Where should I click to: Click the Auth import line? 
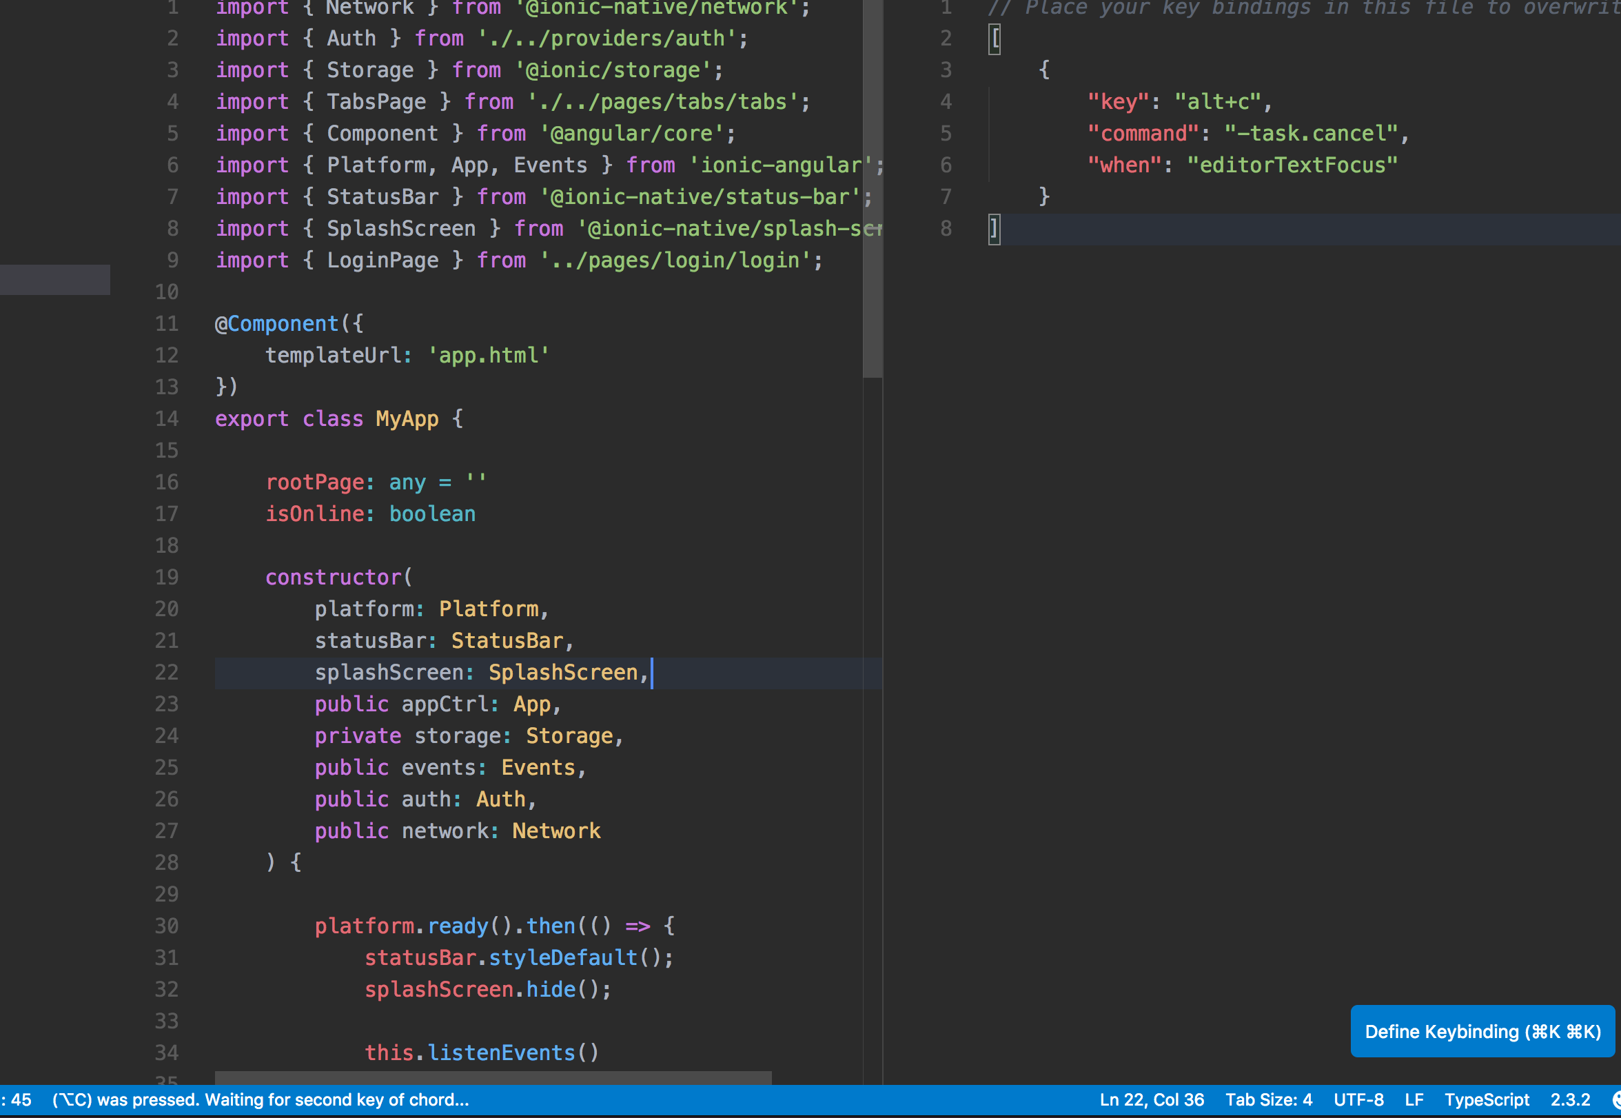pos(482,39)
